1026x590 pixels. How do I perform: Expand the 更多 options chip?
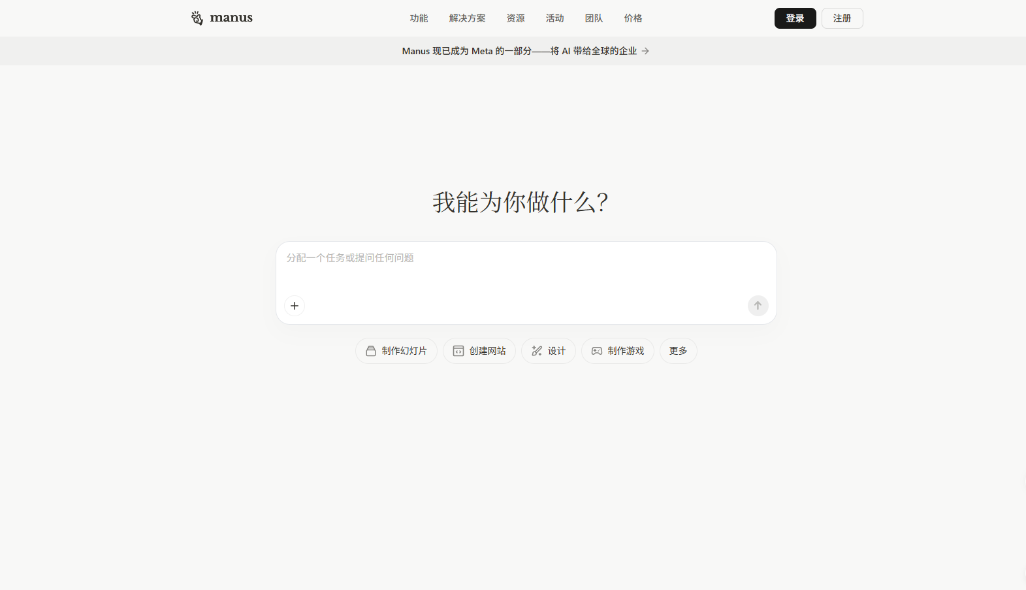678,351
